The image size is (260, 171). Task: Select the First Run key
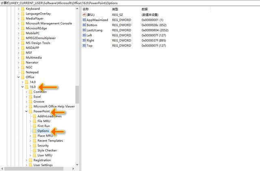click(x=43, y=126)
